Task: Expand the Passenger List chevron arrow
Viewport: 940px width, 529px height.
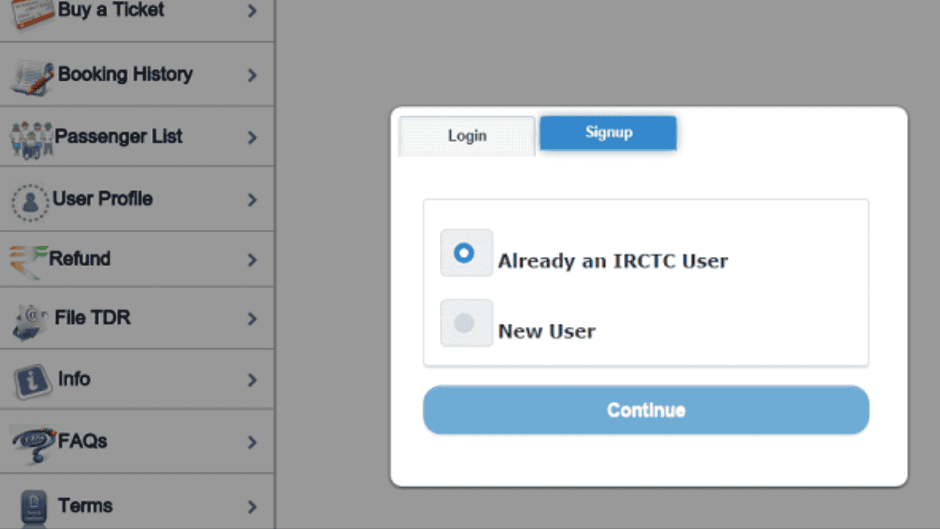Action: pyautogui.click(x=252, y=137)
